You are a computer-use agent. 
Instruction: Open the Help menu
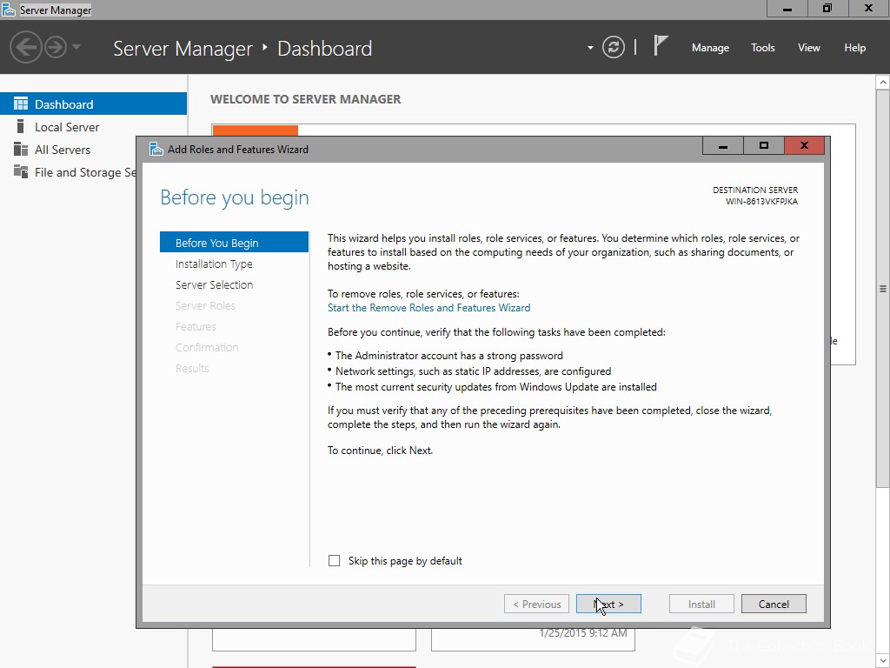[x=855, y=48]
